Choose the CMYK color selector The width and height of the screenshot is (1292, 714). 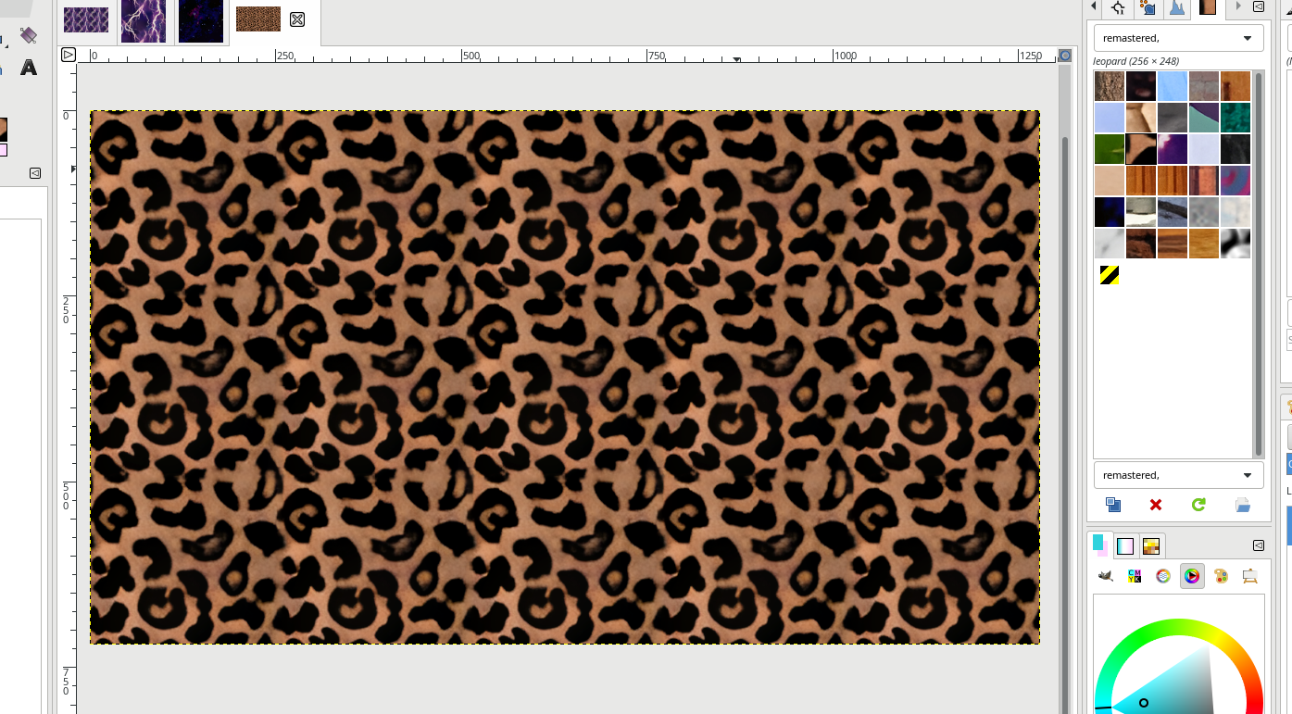click(1135, 577)
